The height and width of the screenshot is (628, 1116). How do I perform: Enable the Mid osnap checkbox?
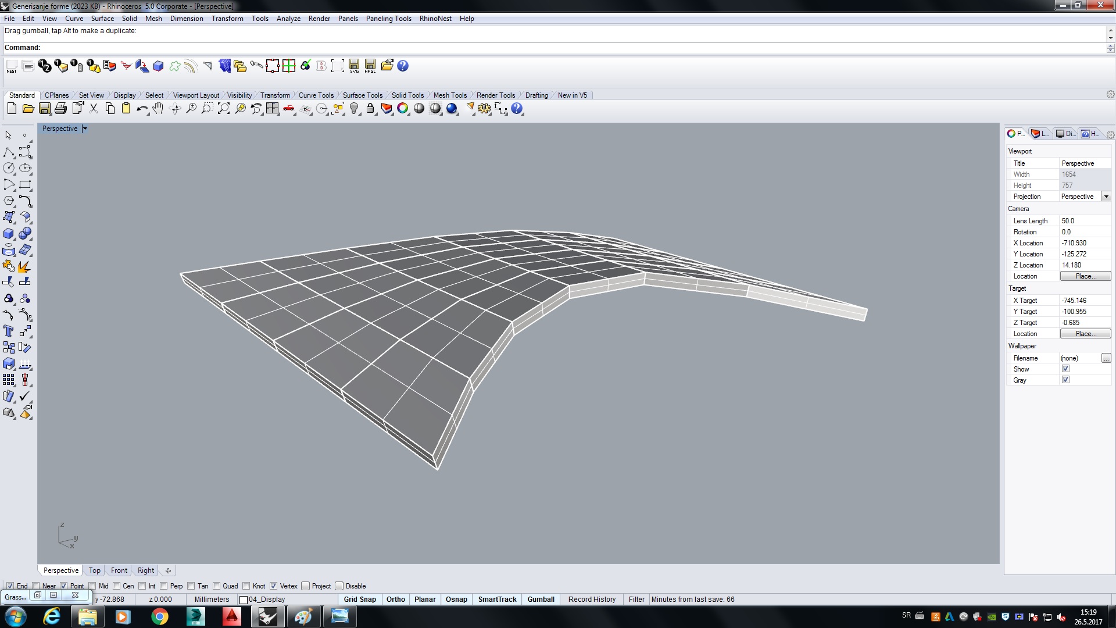[x=92, y=586]
